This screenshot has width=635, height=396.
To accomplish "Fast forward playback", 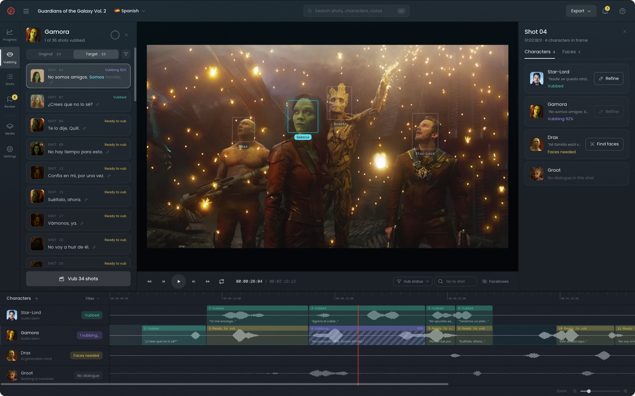I will [208, 281].
